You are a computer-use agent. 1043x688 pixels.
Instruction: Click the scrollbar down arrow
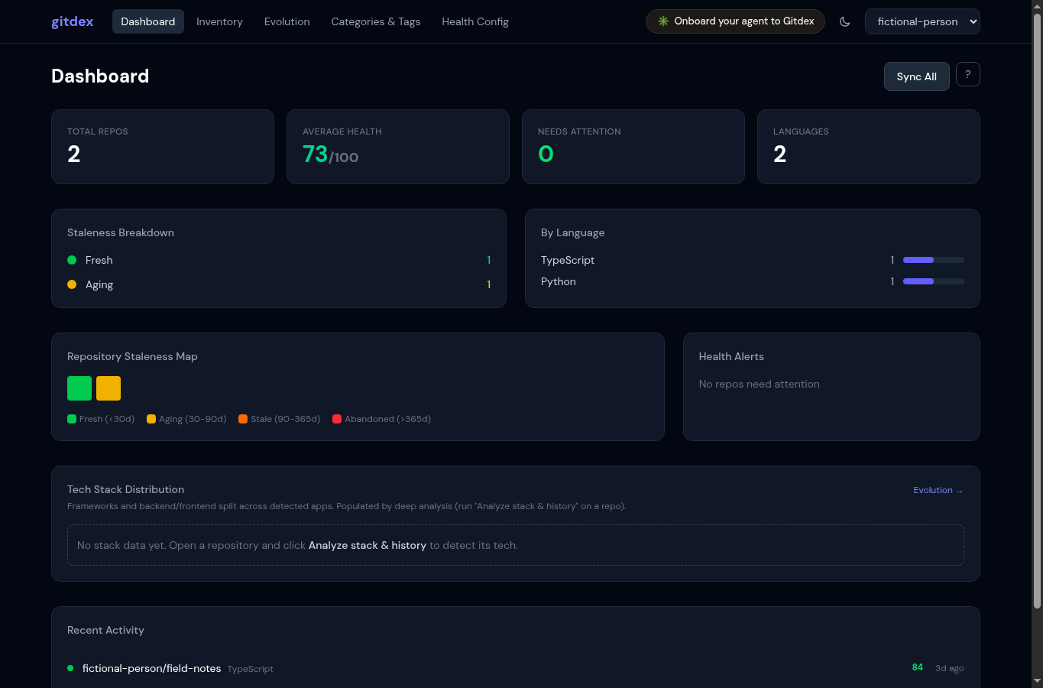(x=1037, y=680)
